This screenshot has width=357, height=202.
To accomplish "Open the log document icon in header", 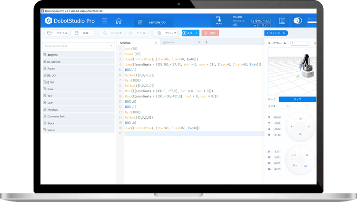I will point(282,21).
